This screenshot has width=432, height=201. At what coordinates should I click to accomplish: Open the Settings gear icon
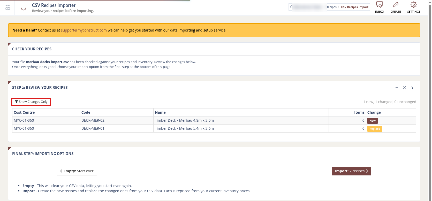coord(414,7)
